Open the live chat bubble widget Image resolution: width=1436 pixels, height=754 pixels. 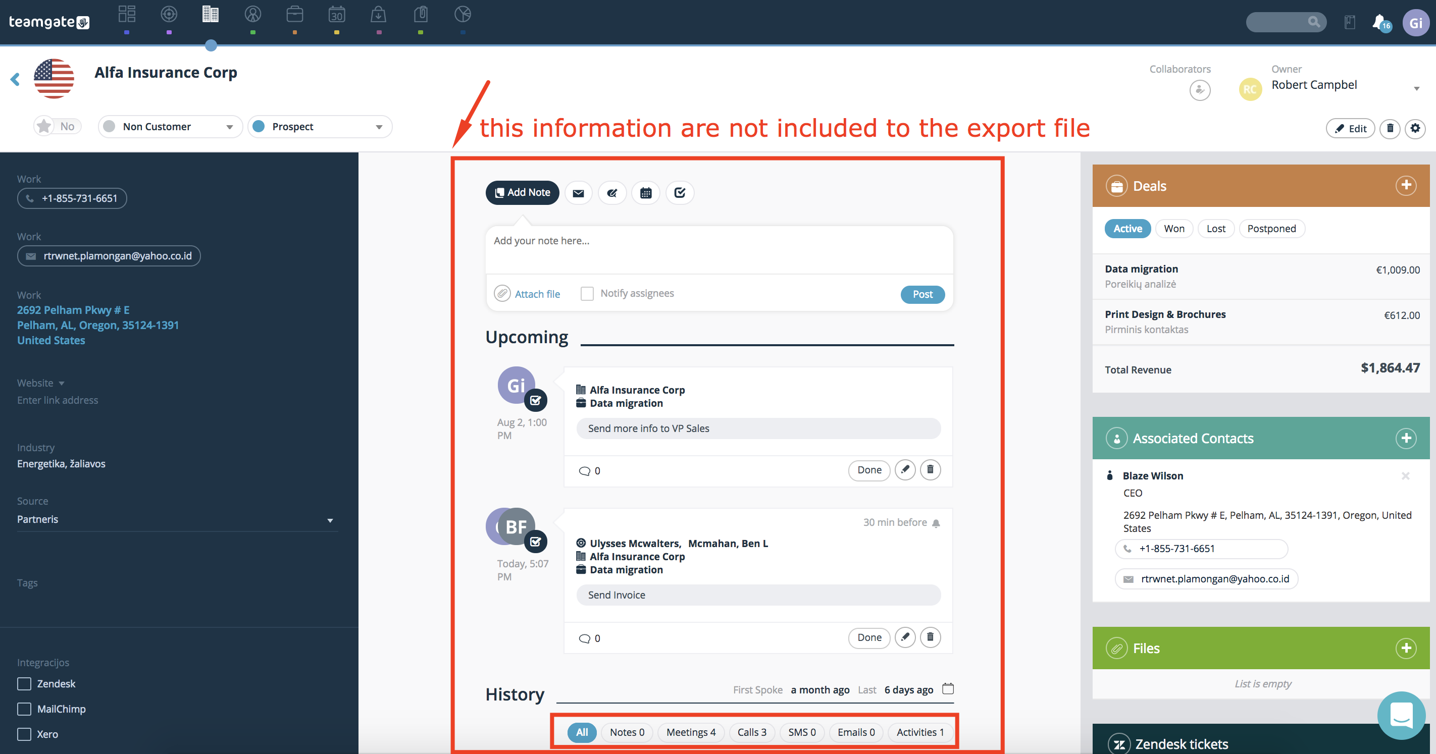[1401, 715]
